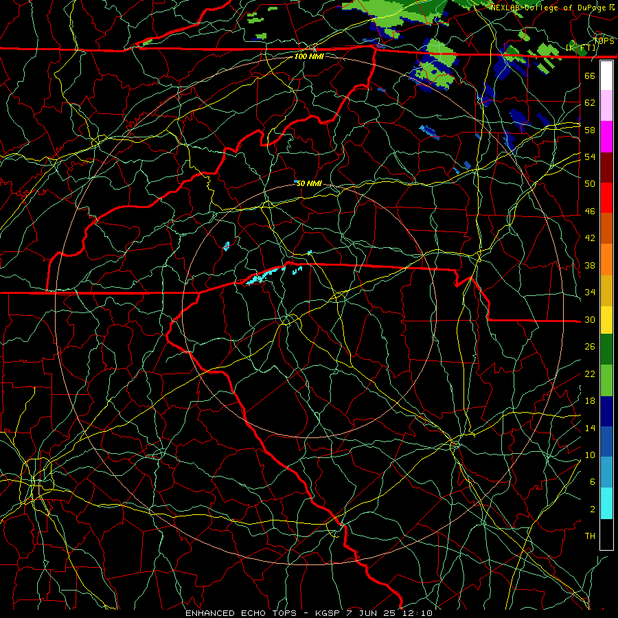Click the legend 'TH' threshold label
The width and height of the screenshot is (618, 618).
click(590, 536)
